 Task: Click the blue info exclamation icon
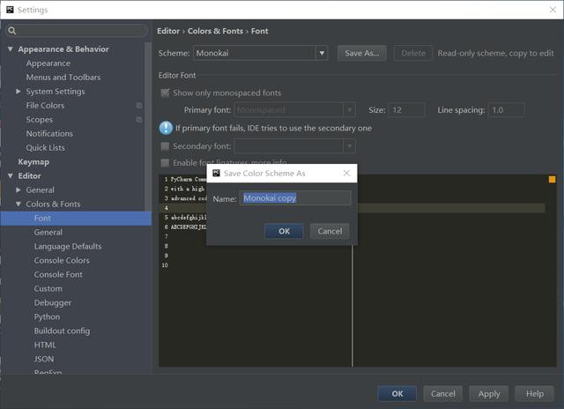coord(166,128)
